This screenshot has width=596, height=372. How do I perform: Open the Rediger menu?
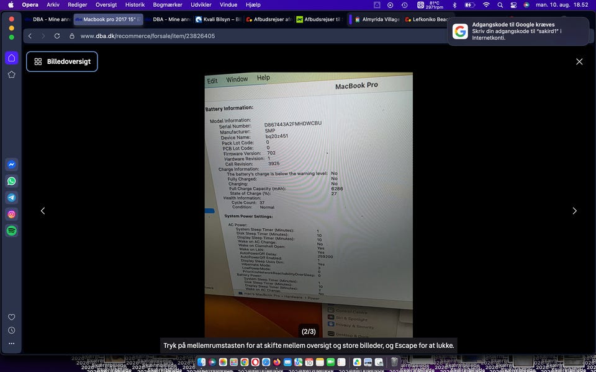[x=78, y=5]
